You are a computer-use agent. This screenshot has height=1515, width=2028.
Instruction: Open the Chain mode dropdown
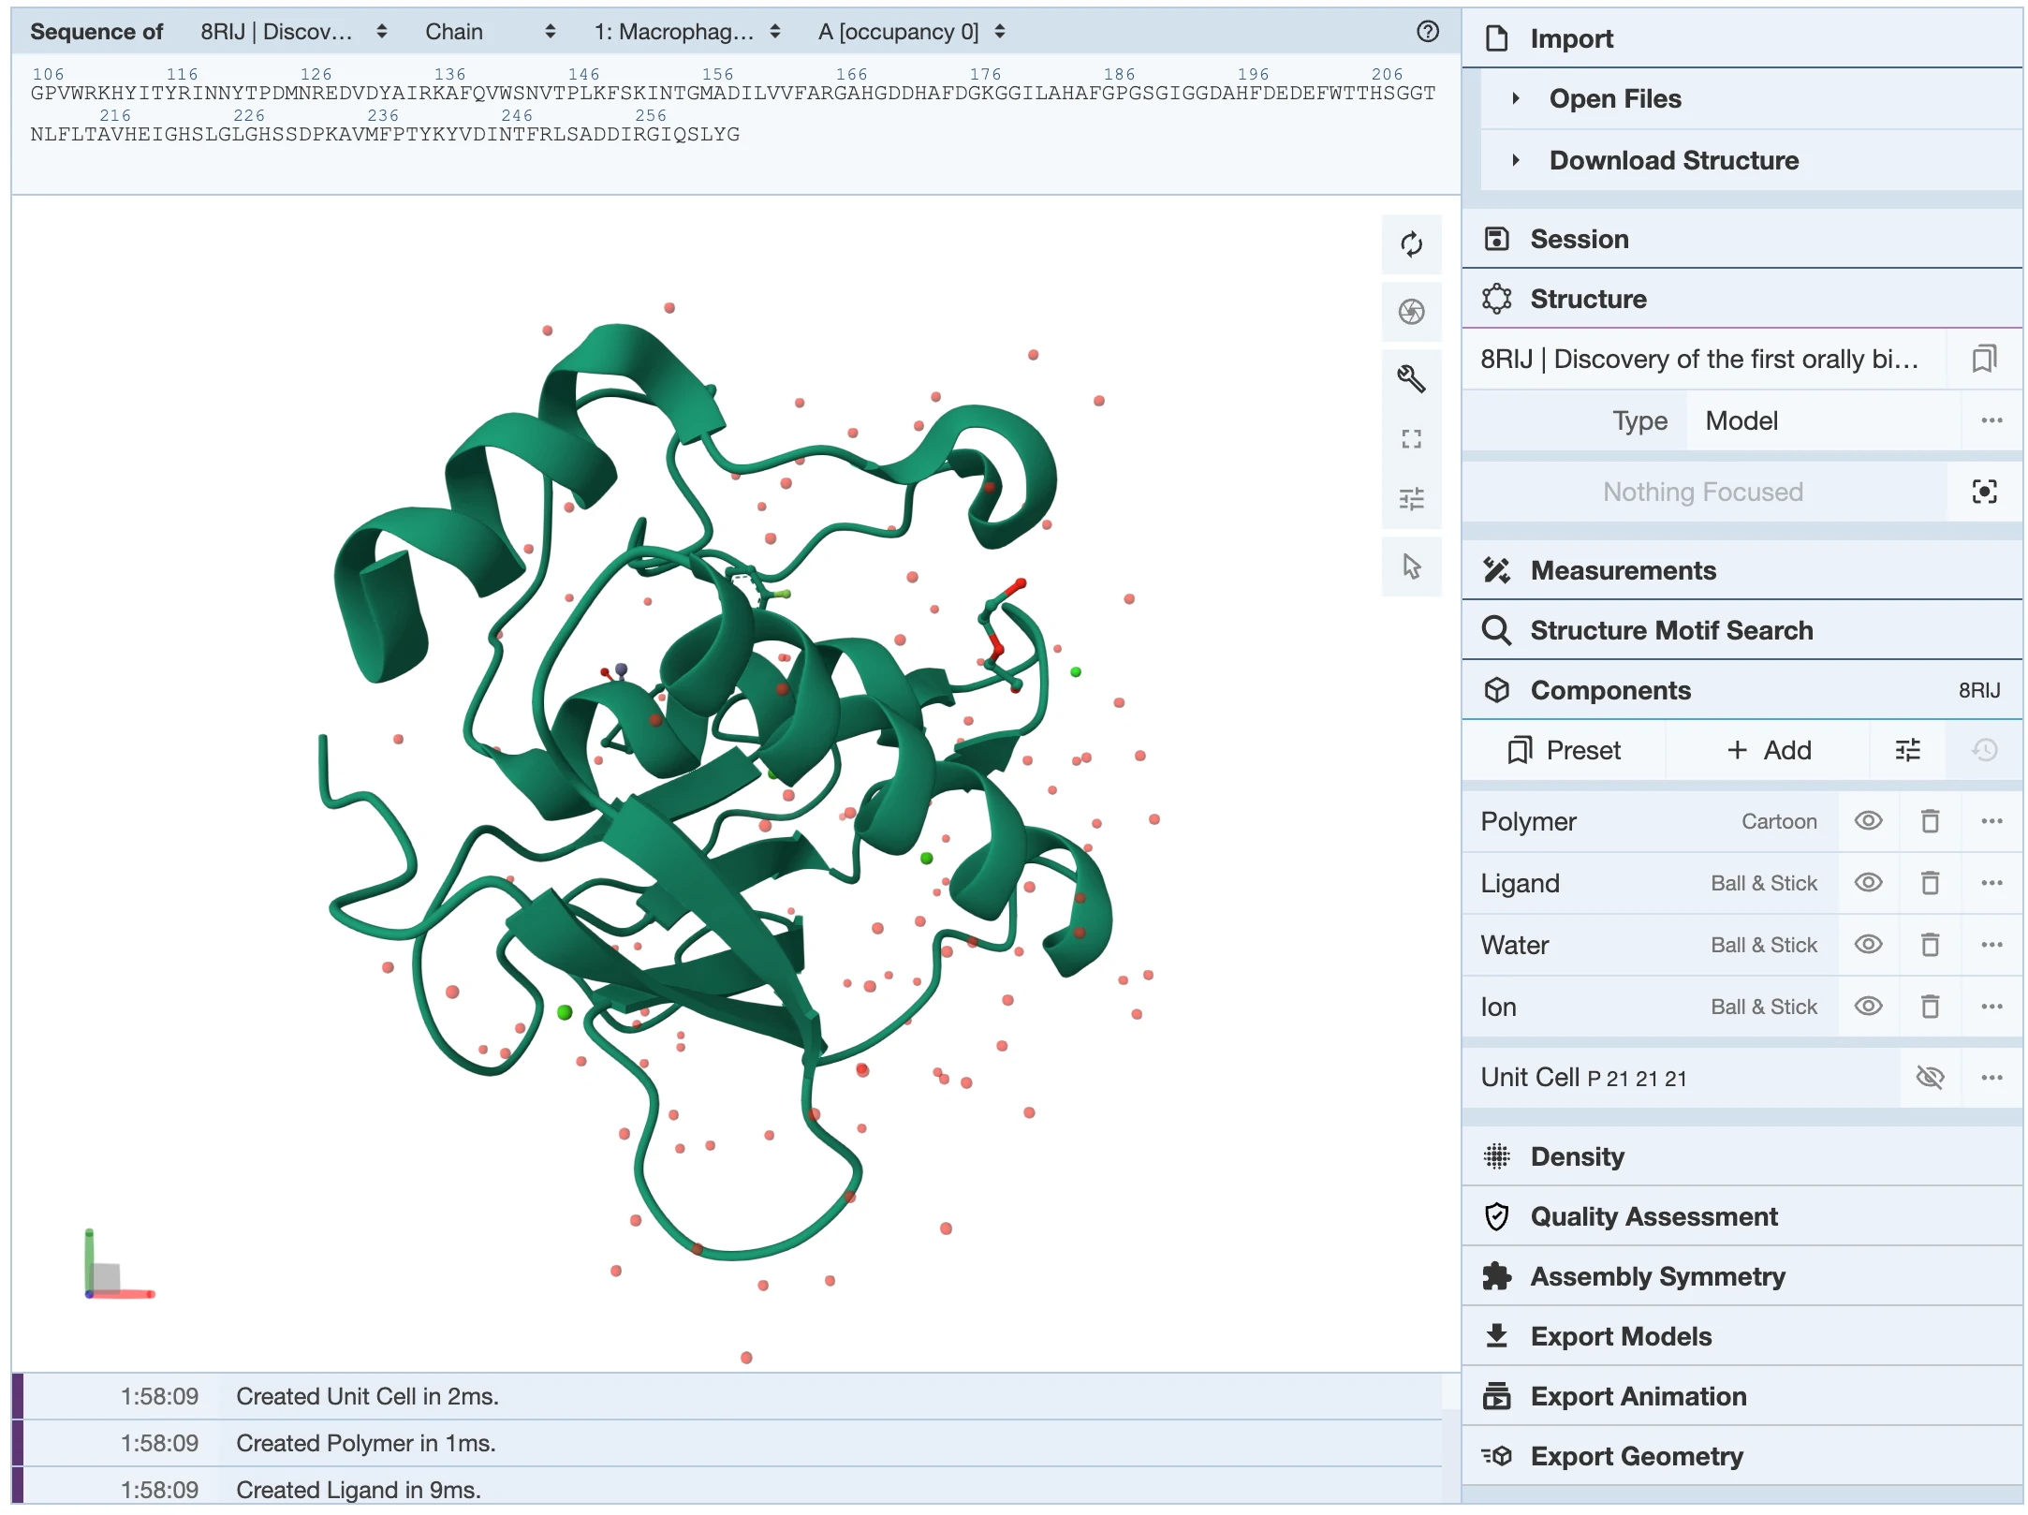(490, 32)
